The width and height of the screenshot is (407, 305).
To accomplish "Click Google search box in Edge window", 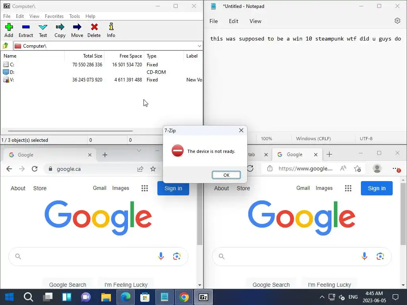I will (302, 256).
